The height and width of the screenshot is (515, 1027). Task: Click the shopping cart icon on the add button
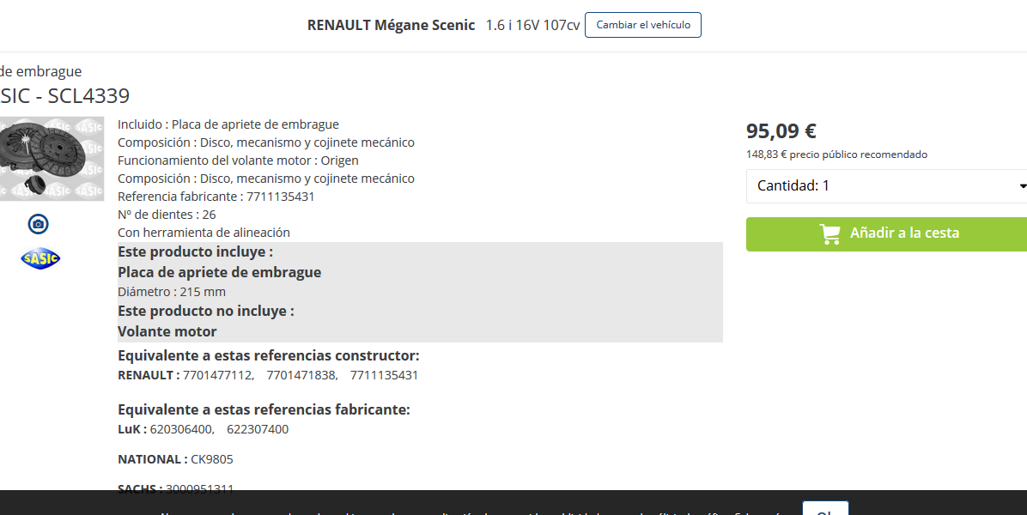coord(829,233)
